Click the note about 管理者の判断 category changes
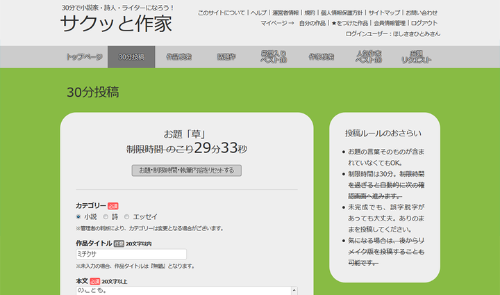500x295 pixels. [150, 228]
